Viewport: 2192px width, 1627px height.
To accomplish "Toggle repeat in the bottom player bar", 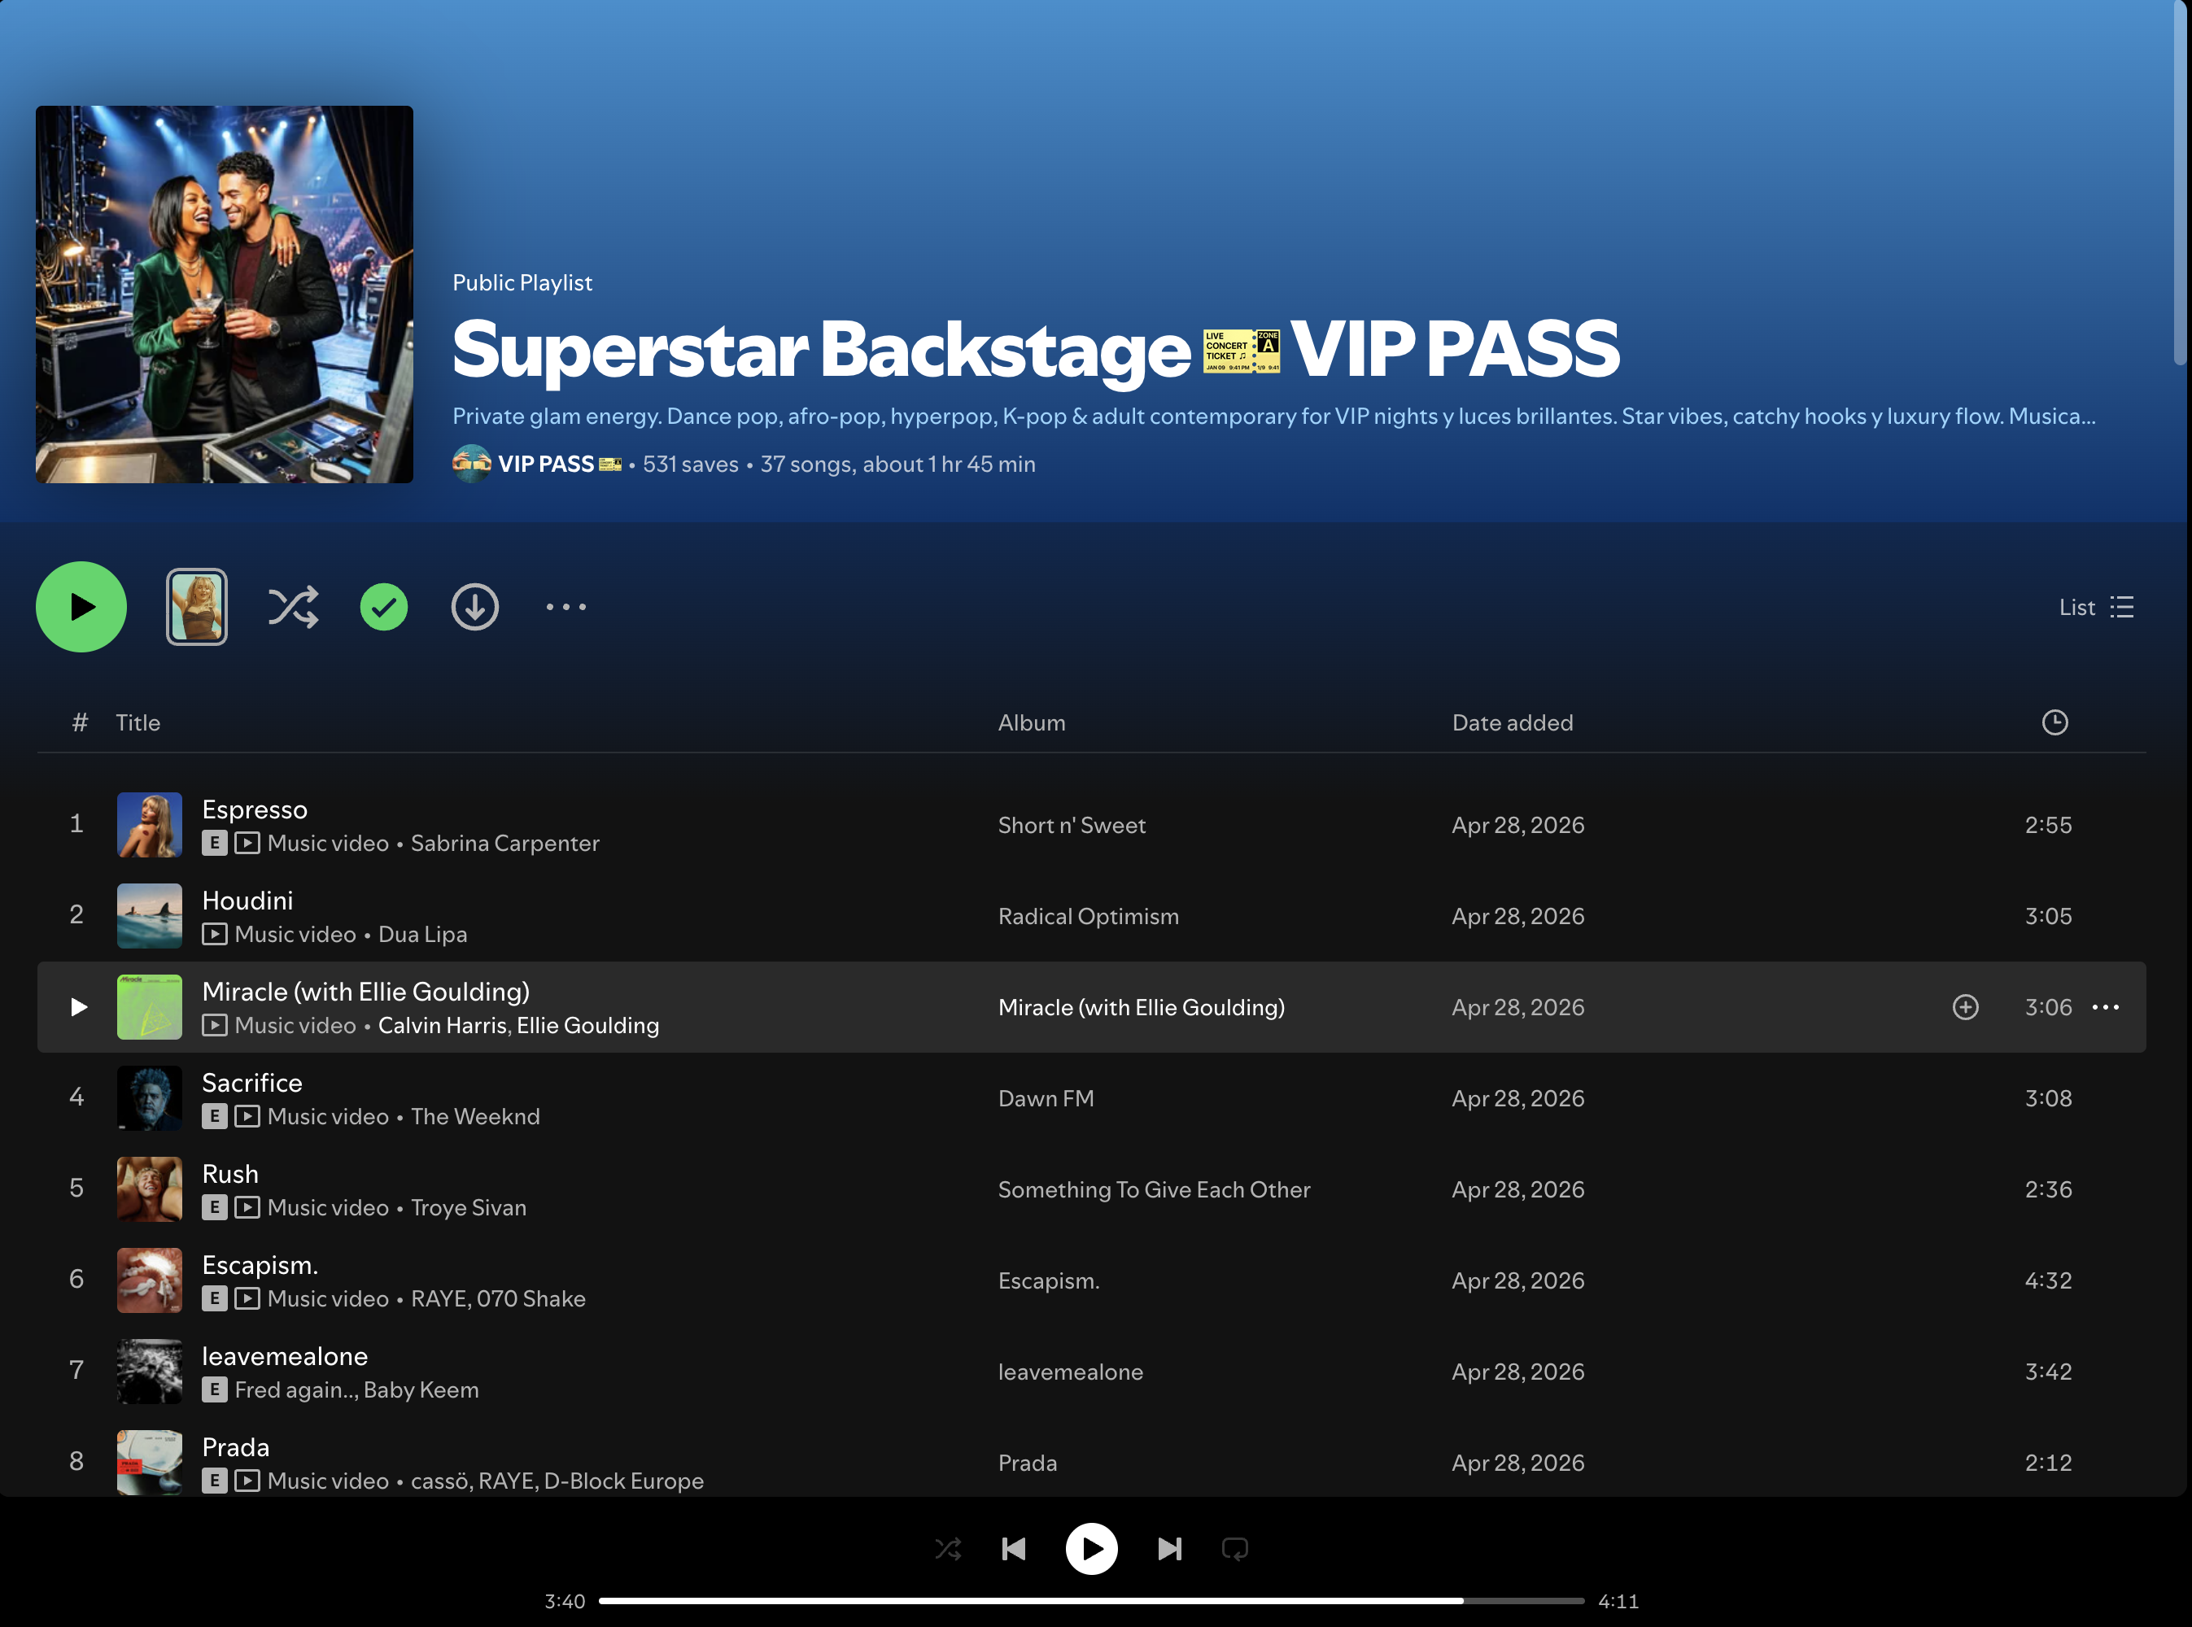I will 1234,1549.
